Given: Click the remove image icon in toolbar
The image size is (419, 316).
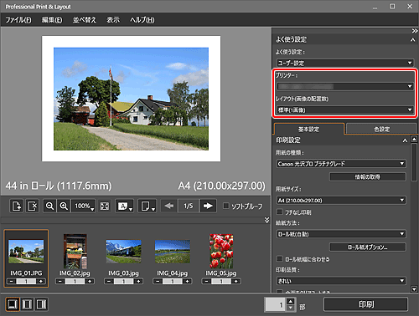Looking at the screenshot, I should 33,206.
